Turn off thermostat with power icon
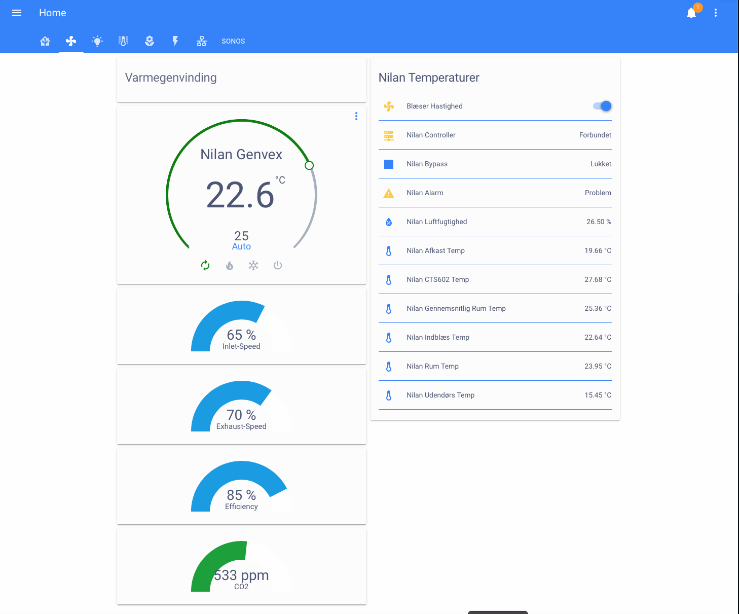This screenshot has height=614, width=739. (278, 265)
